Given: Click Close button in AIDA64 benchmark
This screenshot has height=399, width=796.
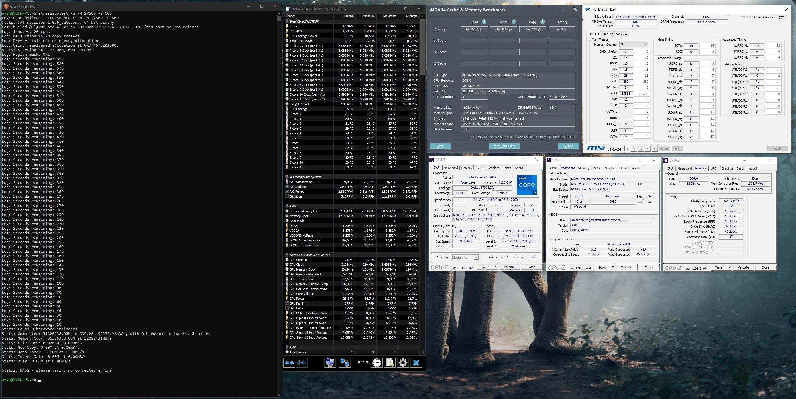Looking at the screenshot, I should click(569, 146).
